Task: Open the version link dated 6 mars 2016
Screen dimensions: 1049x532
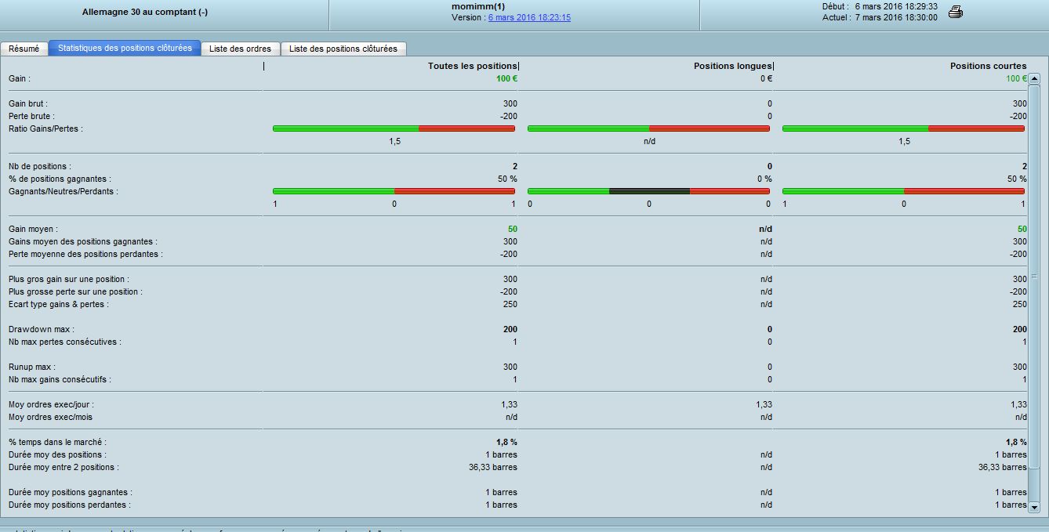Action: point(529,17)
